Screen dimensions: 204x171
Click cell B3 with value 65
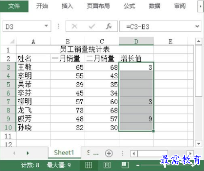[x=68, y=67]
